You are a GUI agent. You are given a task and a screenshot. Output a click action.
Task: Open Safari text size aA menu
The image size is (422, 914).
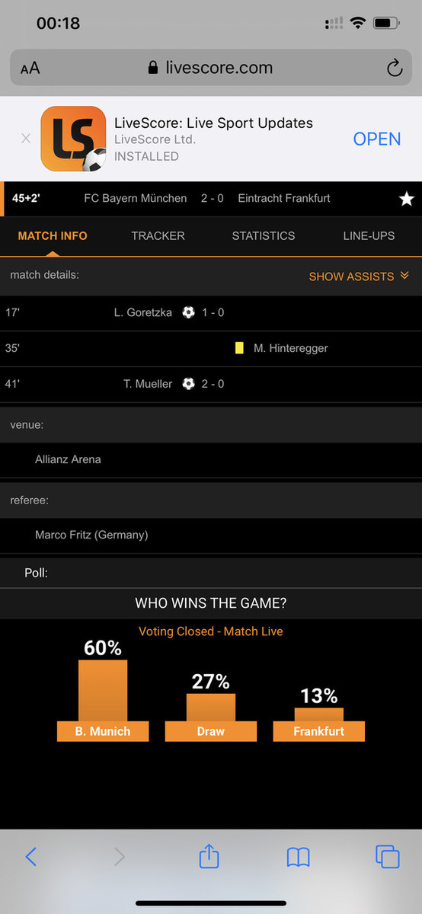(x=30, y=69)
